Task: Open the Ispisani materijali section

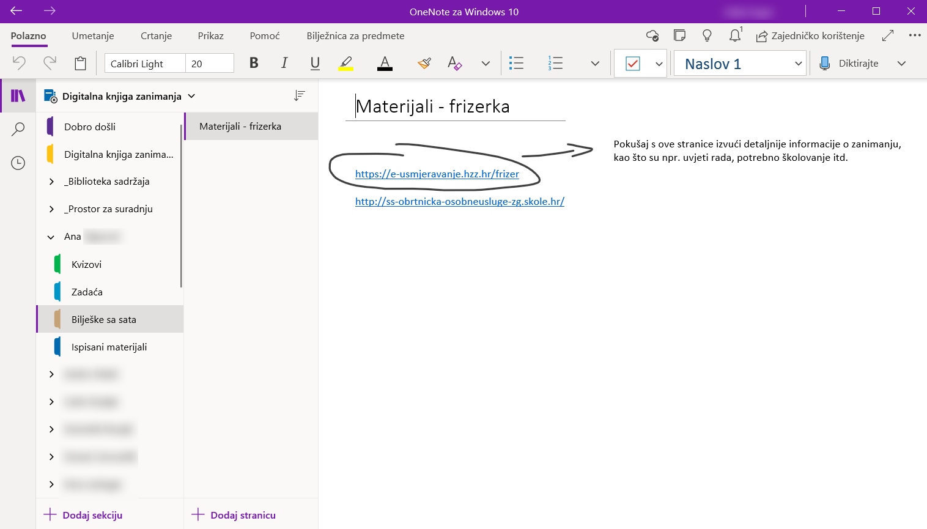Action: click(x=110, y=347)
